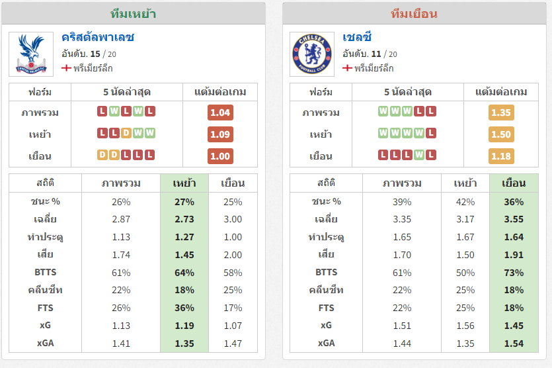The width and height of the screenshot is (552, 368).
Task: Click England flag beside Chelsea league
Action: (x=347, y=68)
